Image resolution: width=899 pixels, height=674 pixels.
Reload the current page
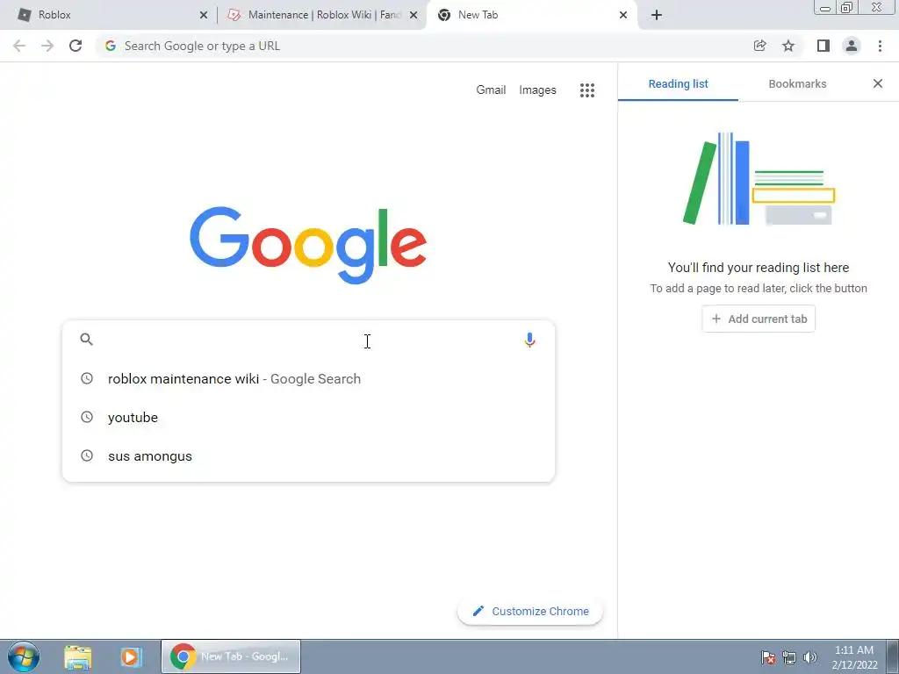pyautogui.click(x=76, y=46)
